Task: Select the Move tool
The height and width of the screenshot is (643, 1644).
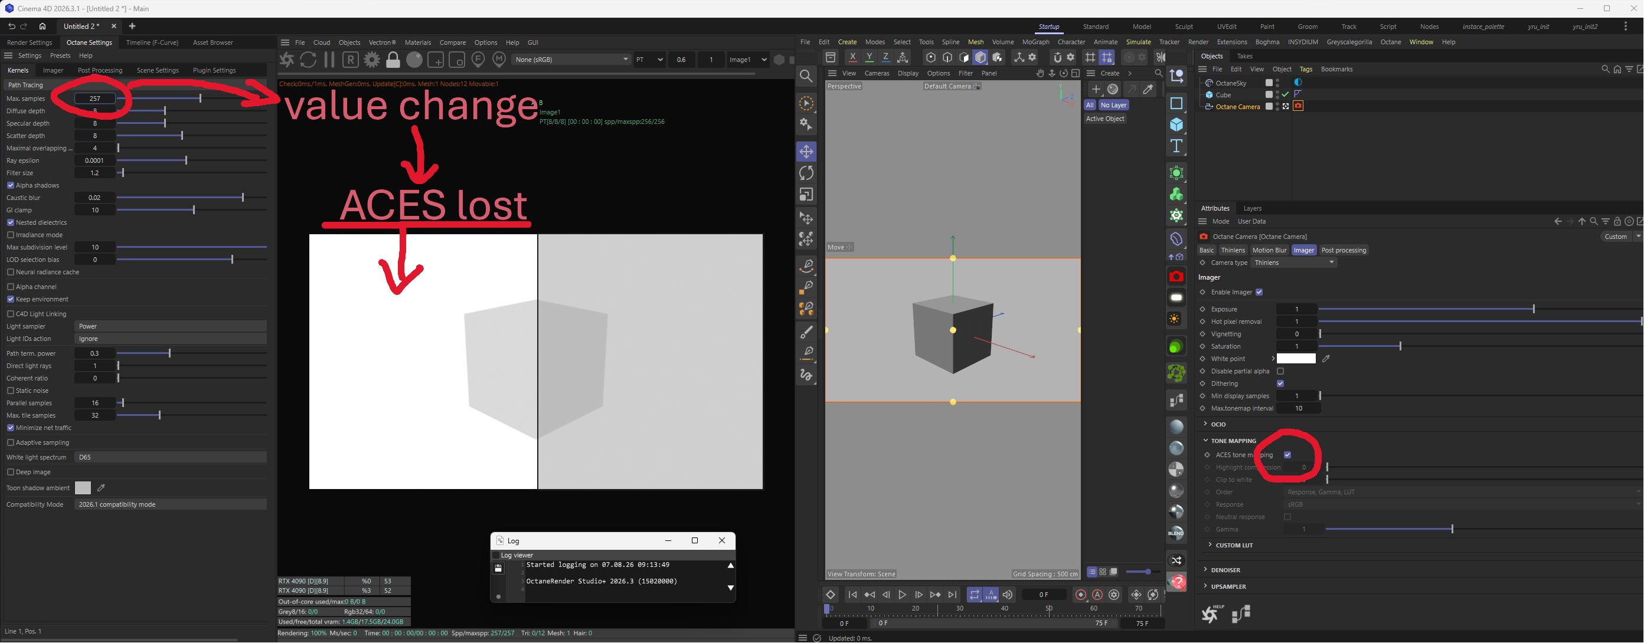Action: pos(807,152)
